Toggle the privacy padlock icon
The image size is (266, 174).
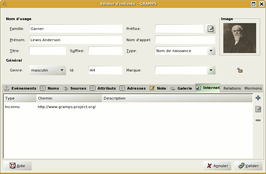pyautogui.click(x=240, y=70)
